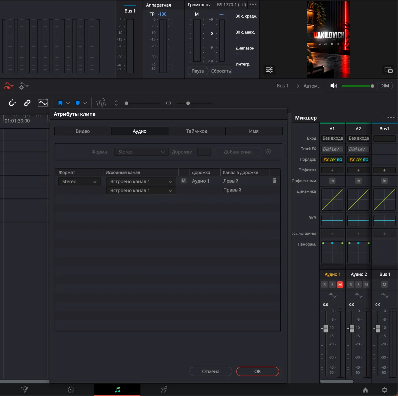Mute monitoring with the speaker icon

333,86
